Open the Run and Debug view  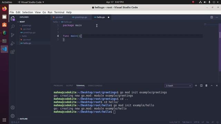pos(12,43)
